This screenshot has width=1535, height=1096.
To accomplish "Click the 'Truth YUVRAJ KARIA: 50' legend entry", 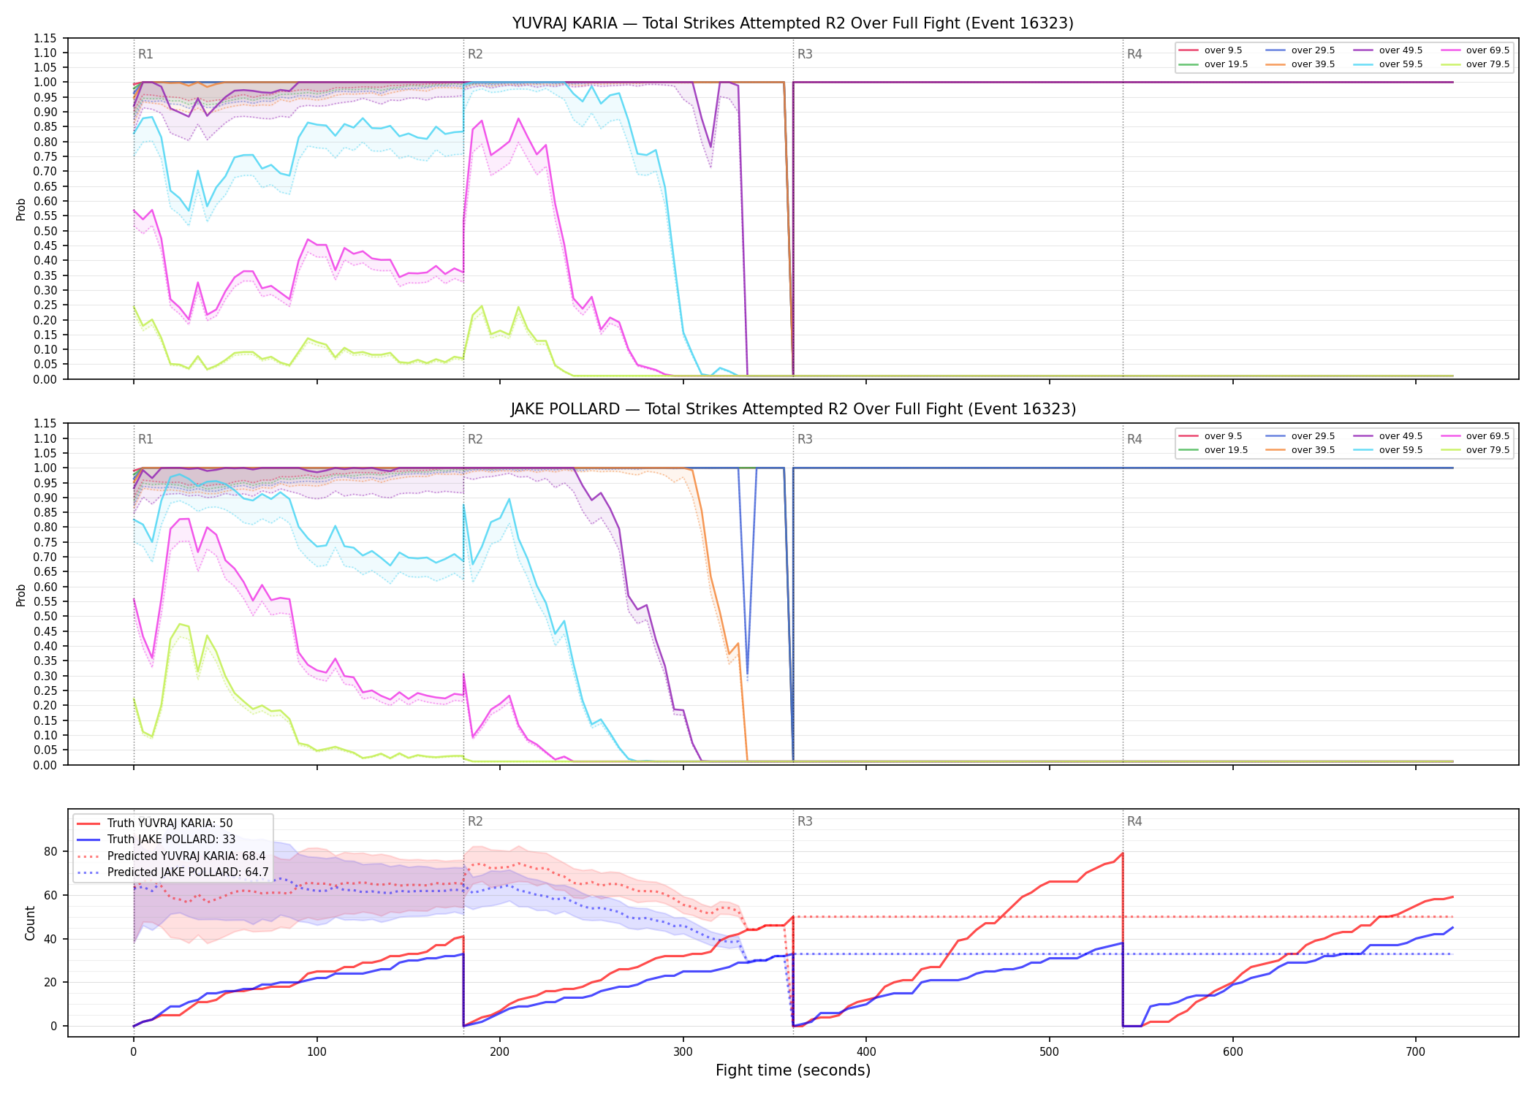I will tap(155, 823).
